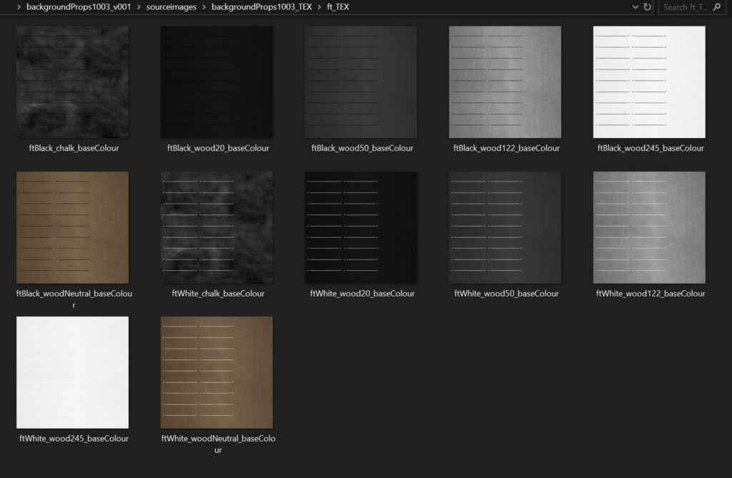Select the ftBlack_wood50_baseColour thumbnail

click(361, 82)
